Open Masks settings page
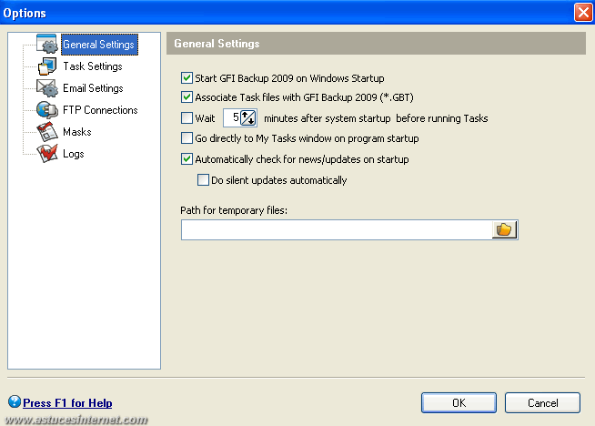The width and height of the screenshot is (595, 426). (x=77, y=132)
